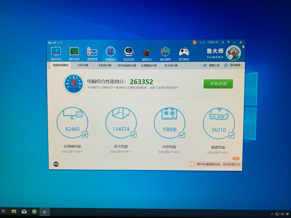The width and height of the screenshot is (291, 218).
Task: Open File Explorer from the taskbar
Action: (13, 212)
